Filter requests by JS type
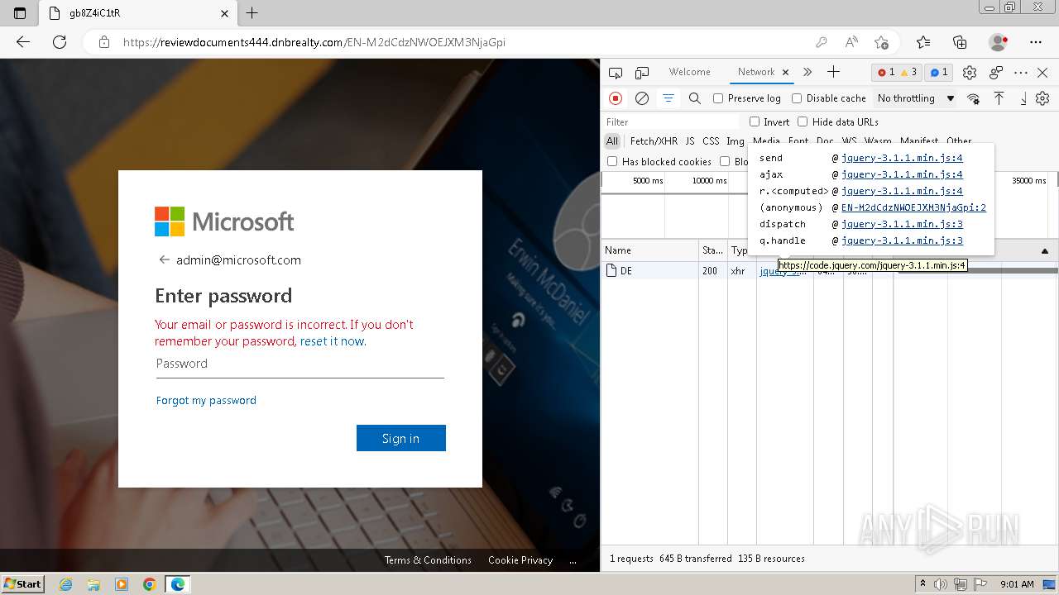1059x595 pixels. pos(690,141)
